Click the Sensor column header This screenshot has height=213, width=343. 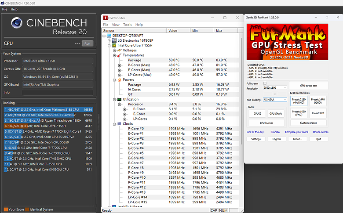(134, 31)
